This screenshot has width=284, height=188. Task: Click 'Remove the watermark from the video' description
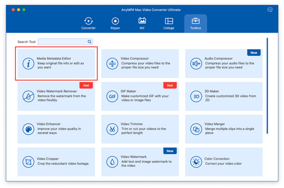62,98
